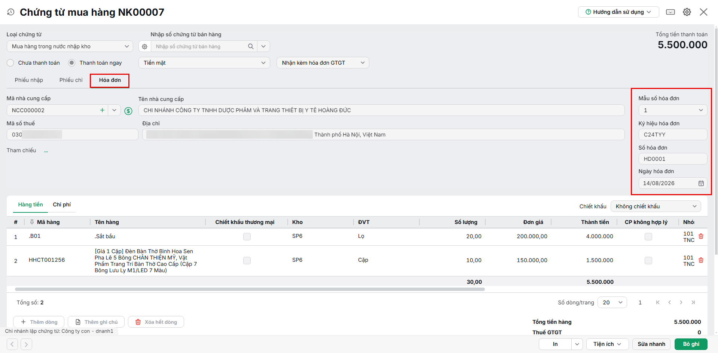The width and height of the screenshot is (718, 353).
Task: Click the Thêm ghi chú button
Action: coord(96,322)
